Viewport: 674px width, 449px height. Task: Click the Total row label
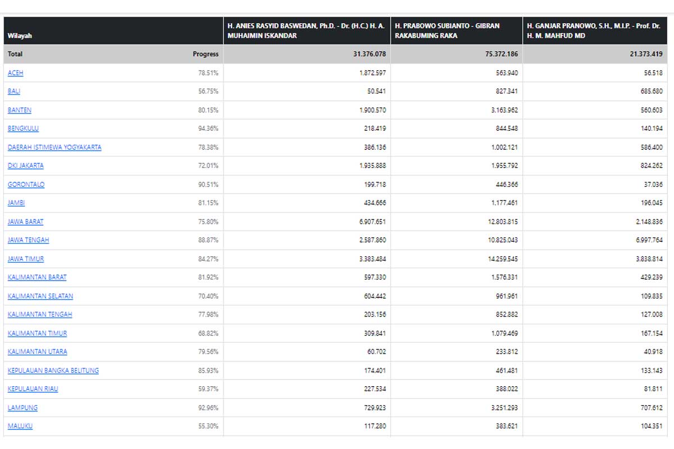(x=15, y=54)
